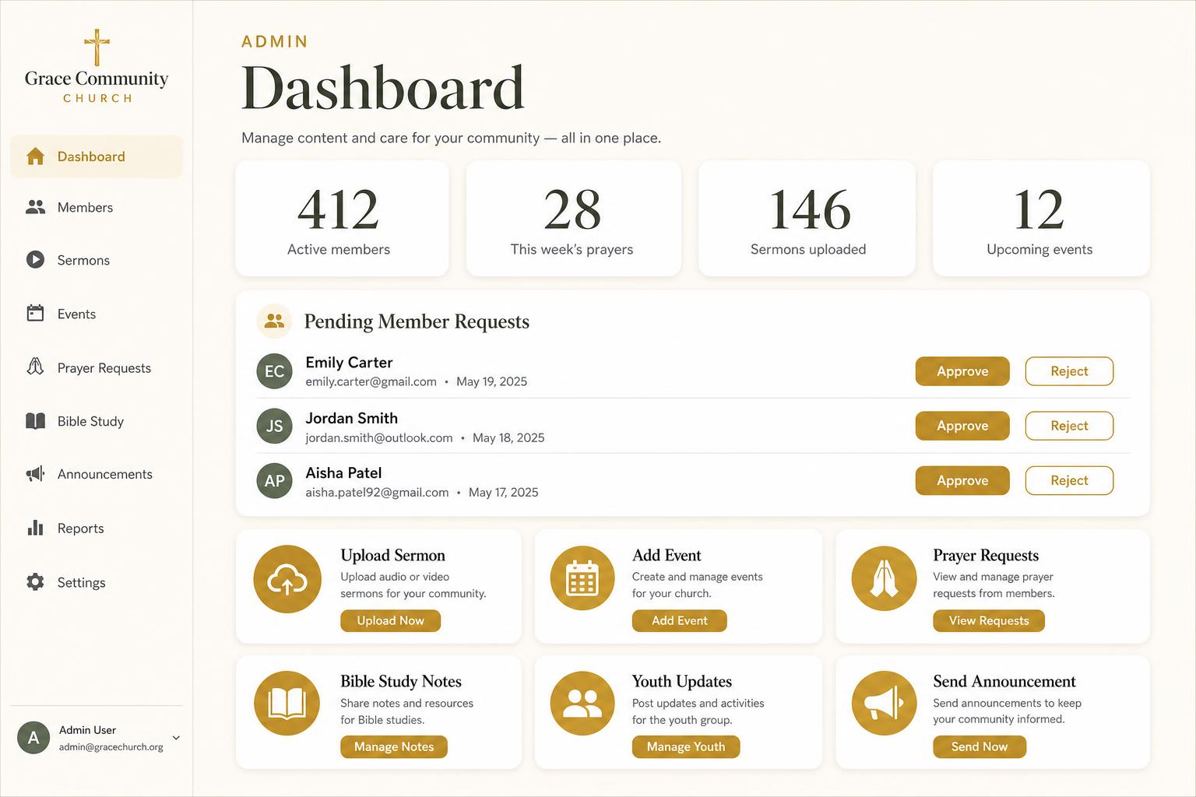
Task: Select the 412 Active members stat card
Action: coord(342,218)
